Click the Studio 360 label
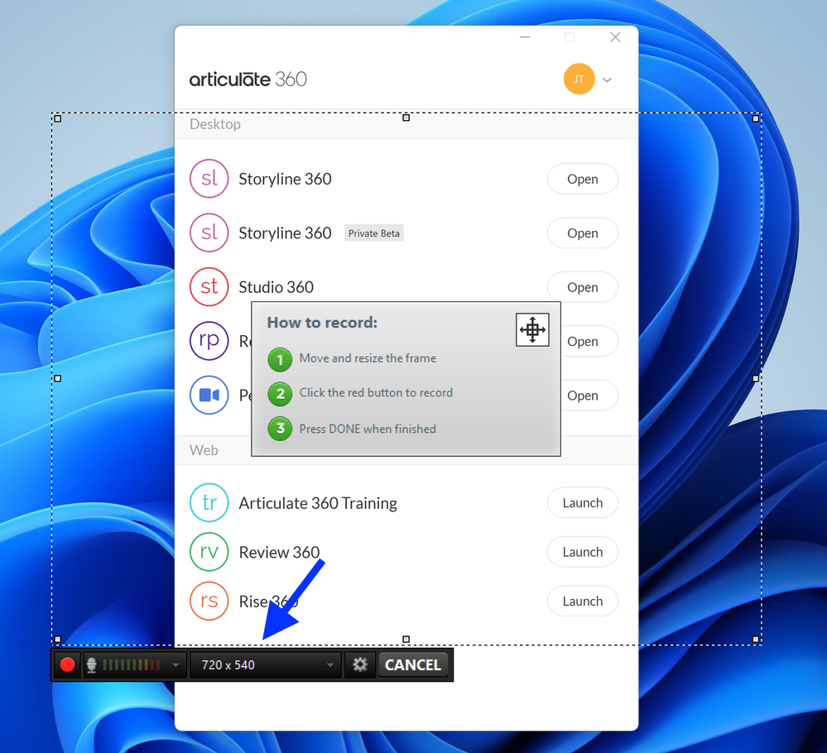Viewport: 827px width, 753px height. tap(276, 287)
